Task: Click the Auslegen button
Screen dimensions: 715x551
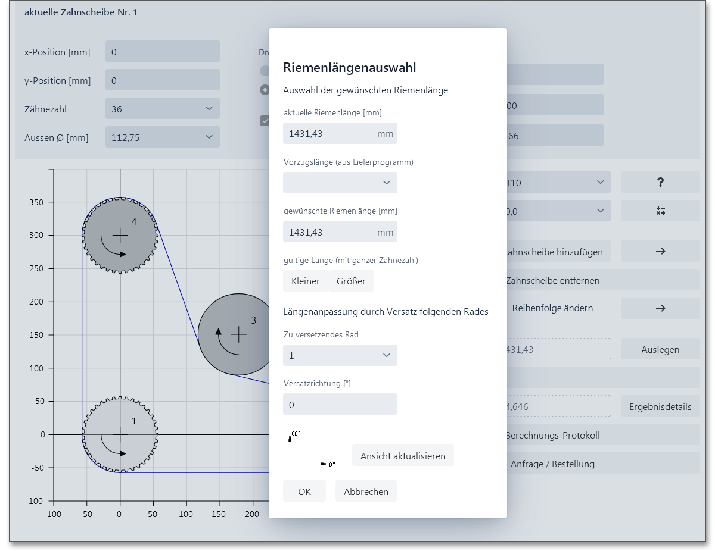Action: click(660, 349)
